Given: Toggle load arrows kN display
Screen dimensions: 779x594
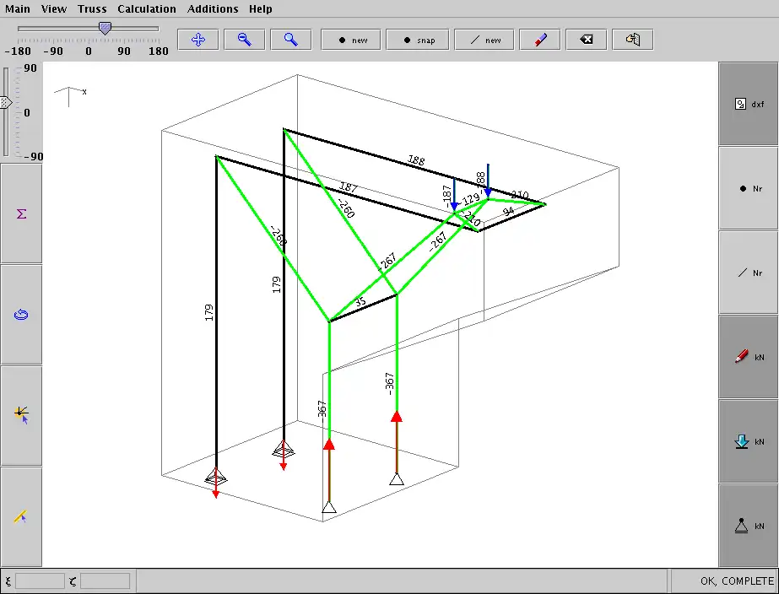Looking at the screenshot, I should pos(749,441).
